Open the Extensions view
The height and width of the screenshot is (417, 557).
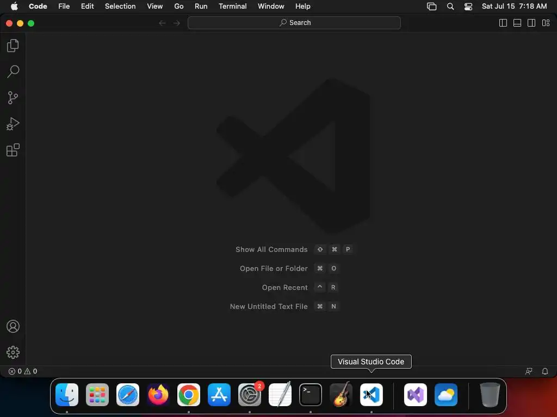[x=13, y=150]
